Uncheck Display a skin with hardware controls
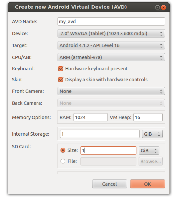179x199 pixels. pyautogui.click(x=61, y=80)
